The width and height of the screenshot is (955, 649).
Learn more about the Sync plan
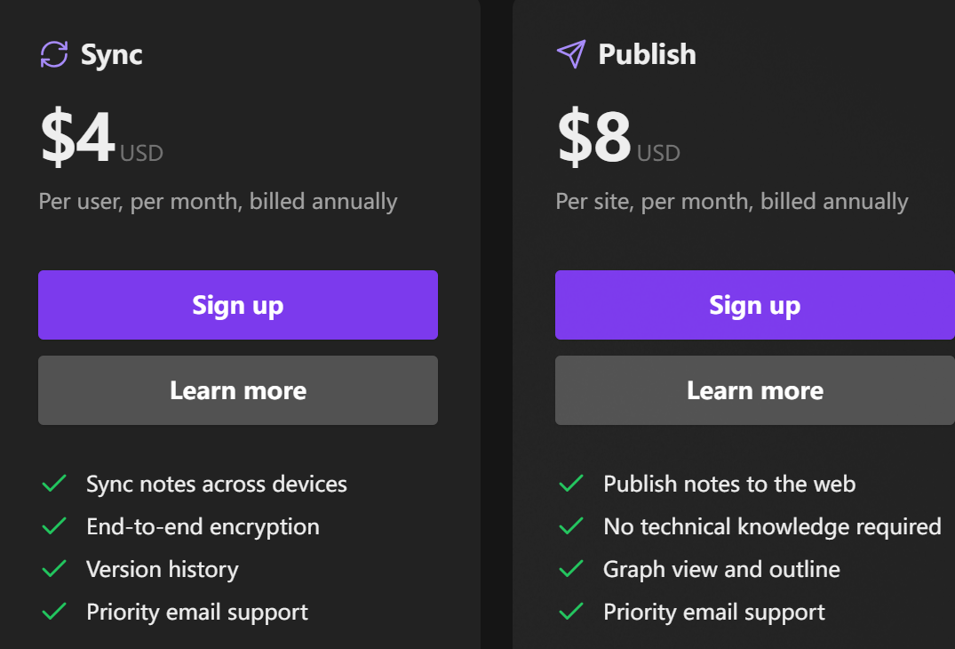point(238,390)
